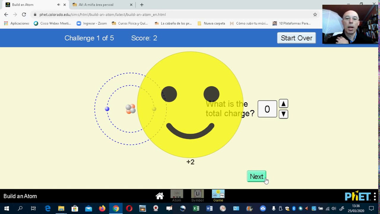The width and height of the screenshot is (380, 214).
Task: Open the Windows Start menu
Action: tap(7, 209)
